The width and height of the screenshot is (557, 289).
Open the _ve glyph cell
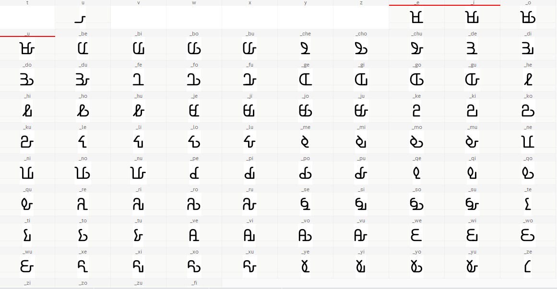coord(194,232)
